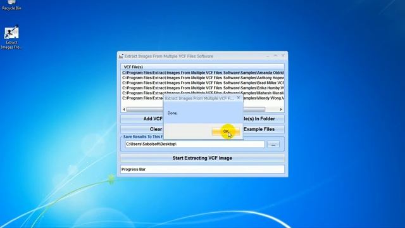Select the Wendy Wong VCF file row
This screenshot has height=228, width=405.
click(202, 98)
